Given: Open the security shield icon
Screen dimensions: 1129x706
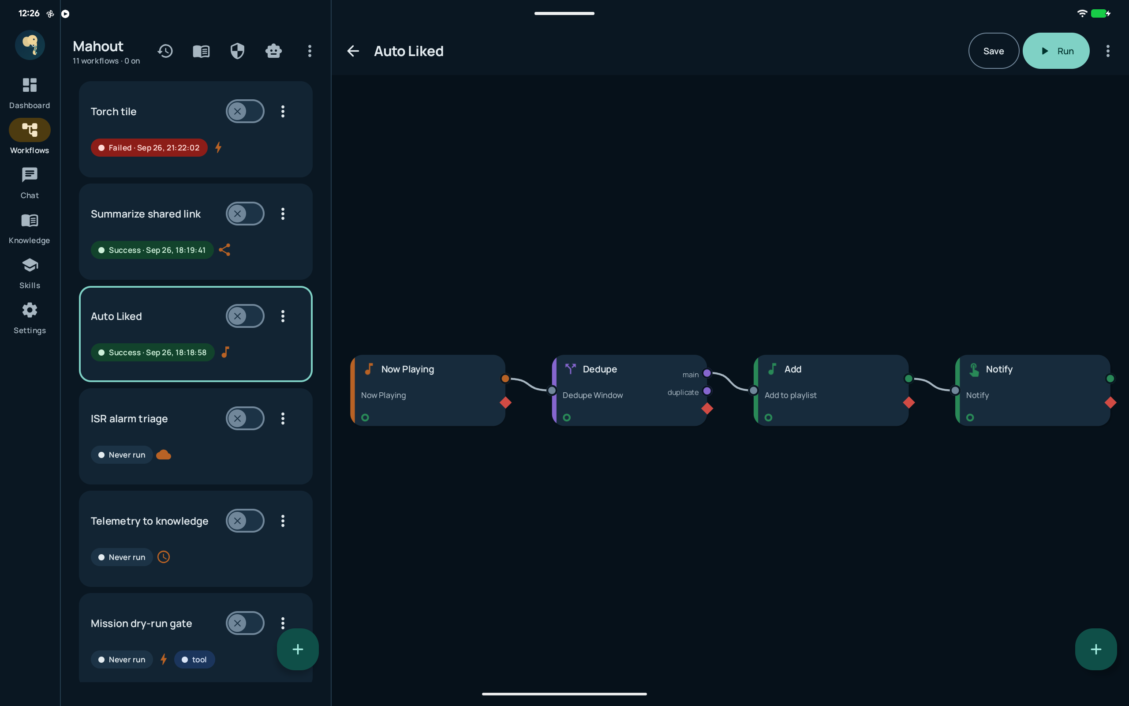Looking at the screenshot, I should pyautogui.click(x=237, y=51).
